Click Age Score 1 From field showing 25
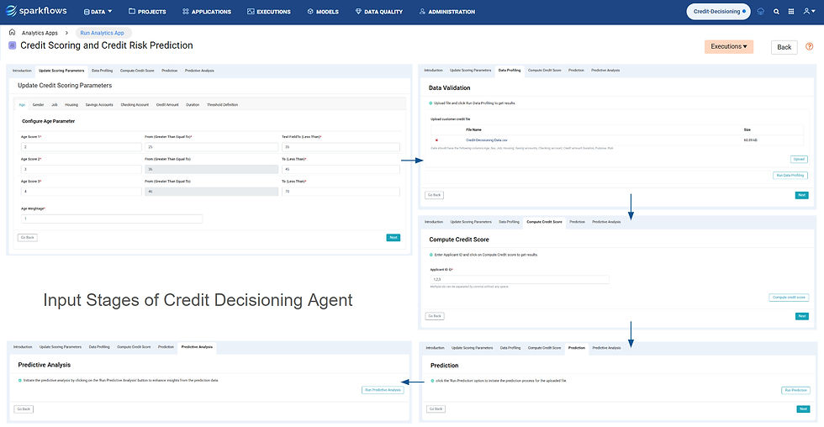The width and height of the screenshot is (824, 427). tap(211, 147)
